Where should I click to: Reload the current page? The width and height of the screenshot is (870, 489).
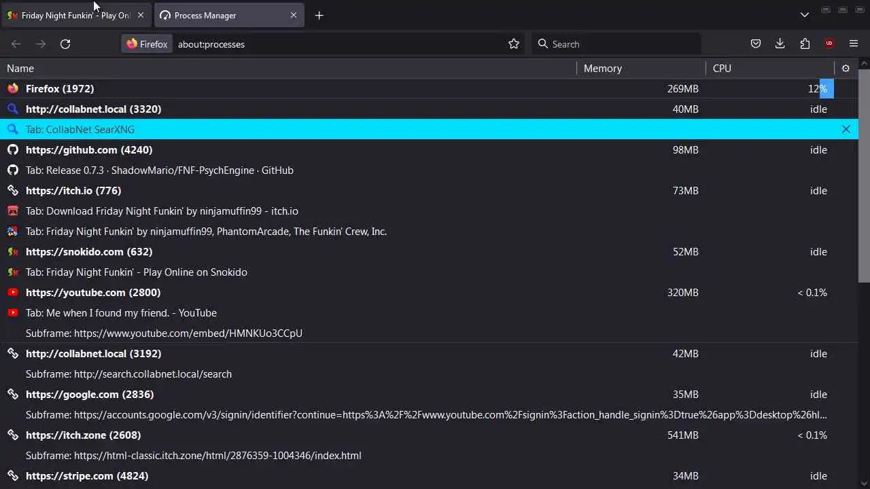[x=65, y=43]
